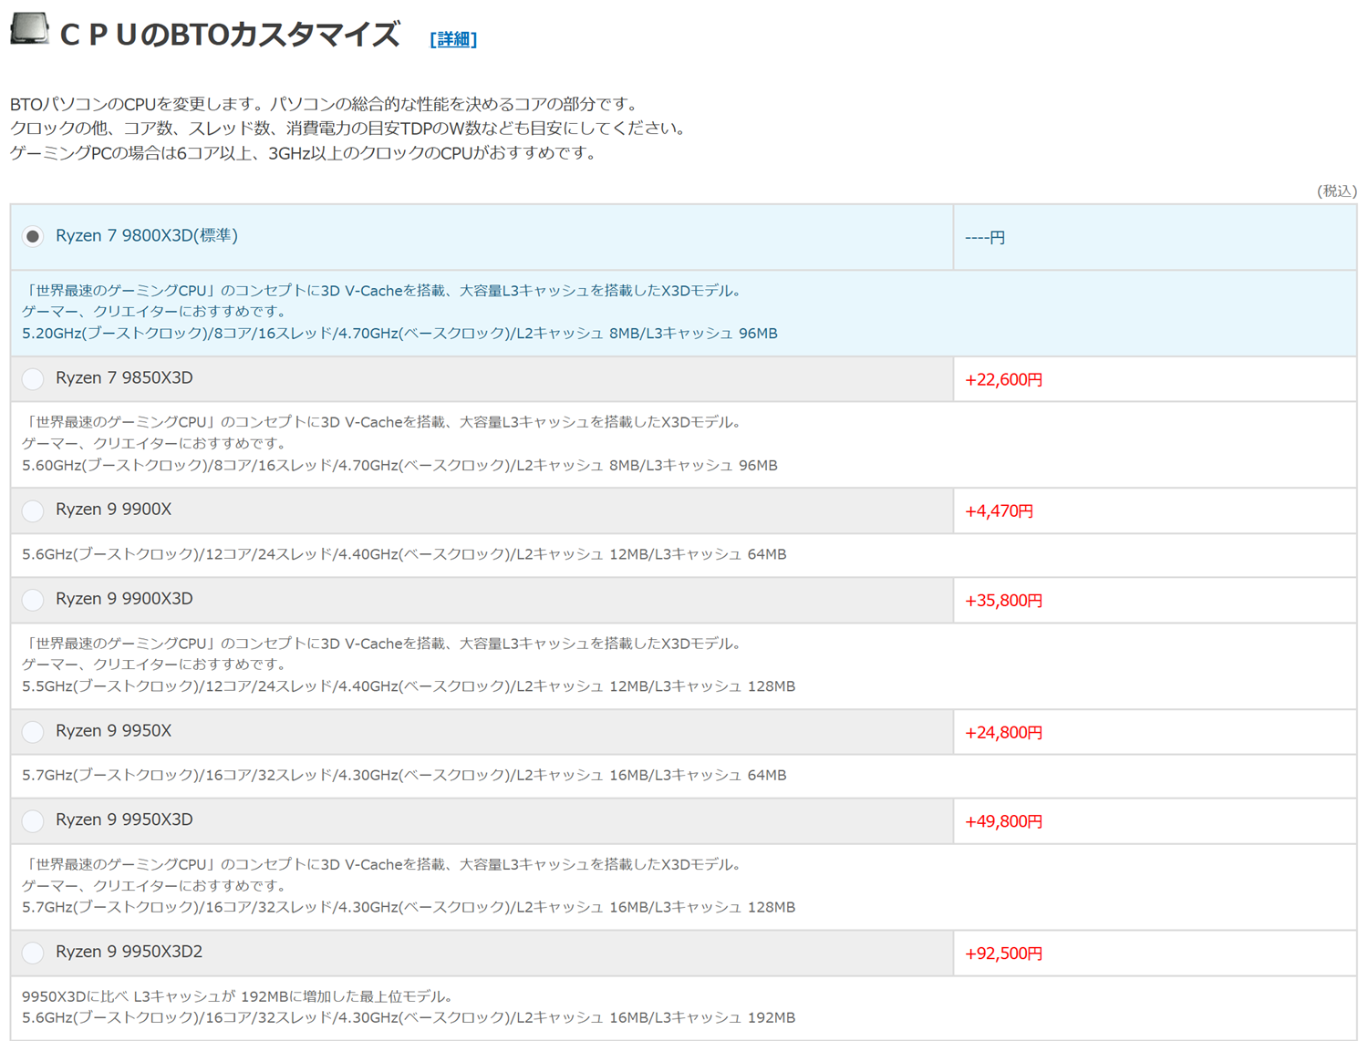This screenshot has width=1368, height=1041.
Task: Click the Ryzen 9 9950X label text
Action: pyautogui.click(x=113, y=730)
